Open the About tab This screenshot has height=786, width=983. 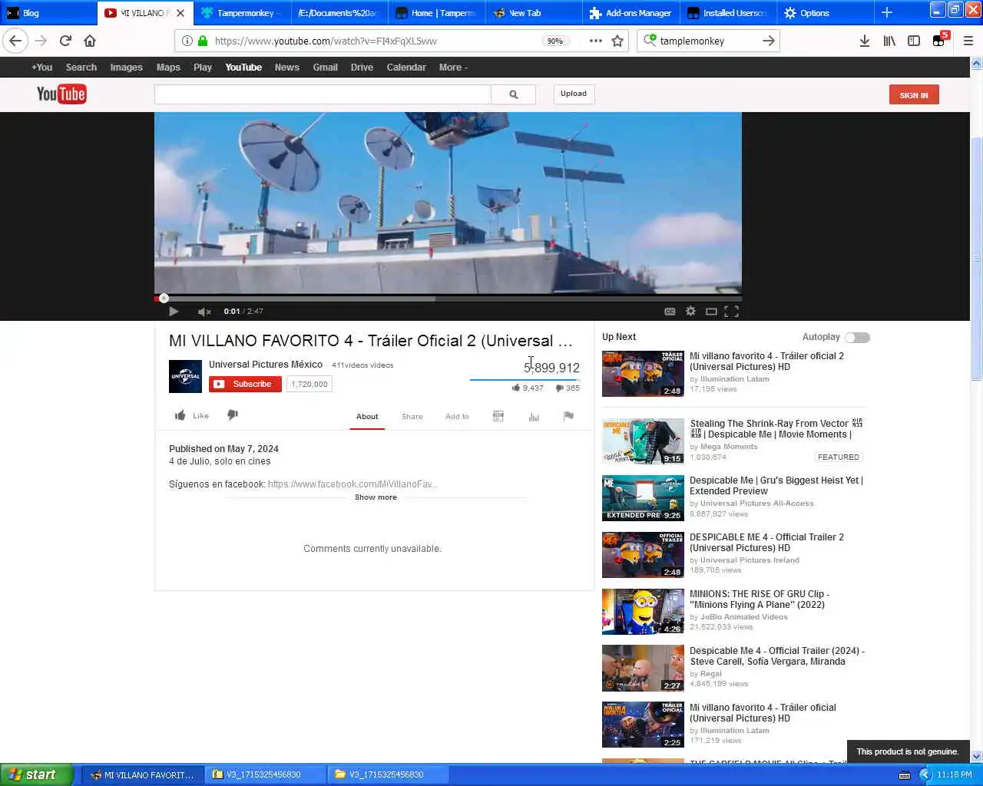[367, 417]
